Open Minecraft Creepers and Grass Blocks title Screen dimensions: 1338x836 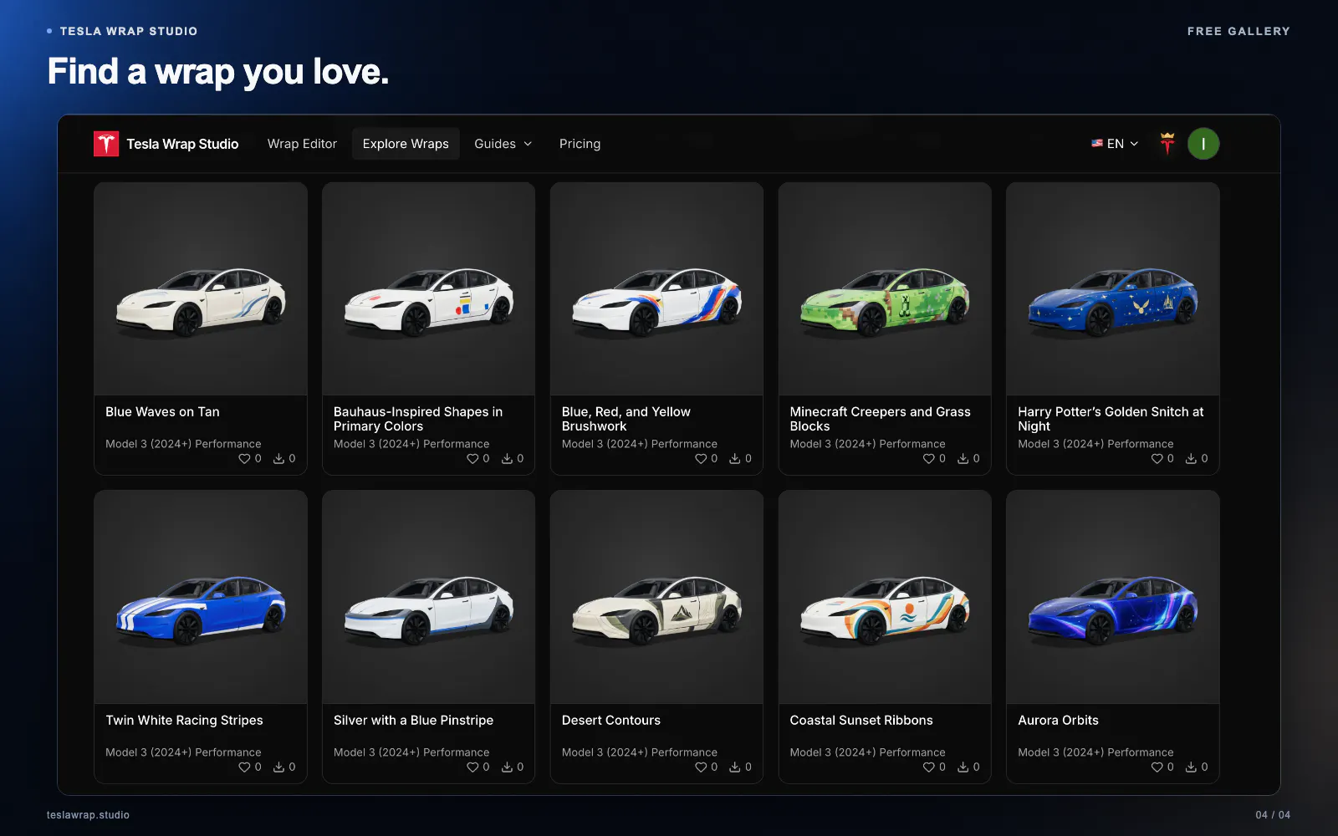[880, 419]
